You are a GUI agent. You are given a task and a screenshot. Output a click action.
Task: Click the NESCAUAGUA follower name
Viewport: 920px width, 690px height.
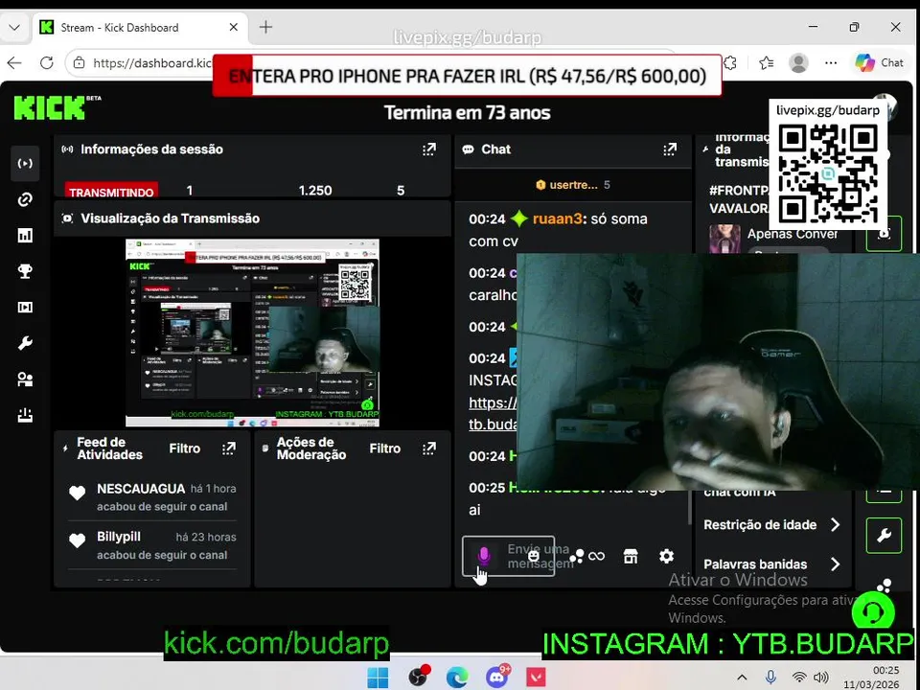[141, 489]
